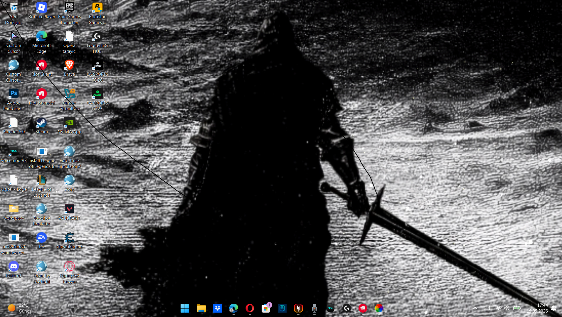Screen dimensions: 562x317
Task: Select the Rockstar Games desktop shortcut
Action: [x=97, y=13]
